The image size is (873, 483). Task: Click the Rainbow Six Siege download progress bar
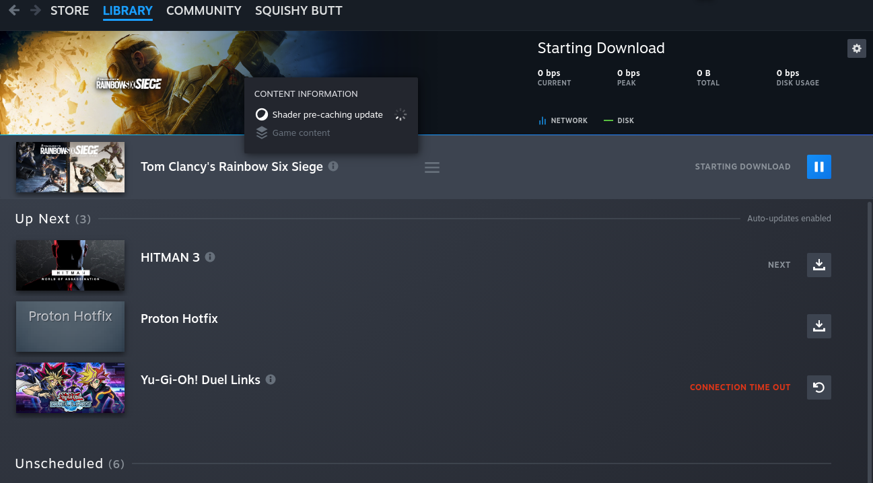pyautogui.click(x=436, y=135)
